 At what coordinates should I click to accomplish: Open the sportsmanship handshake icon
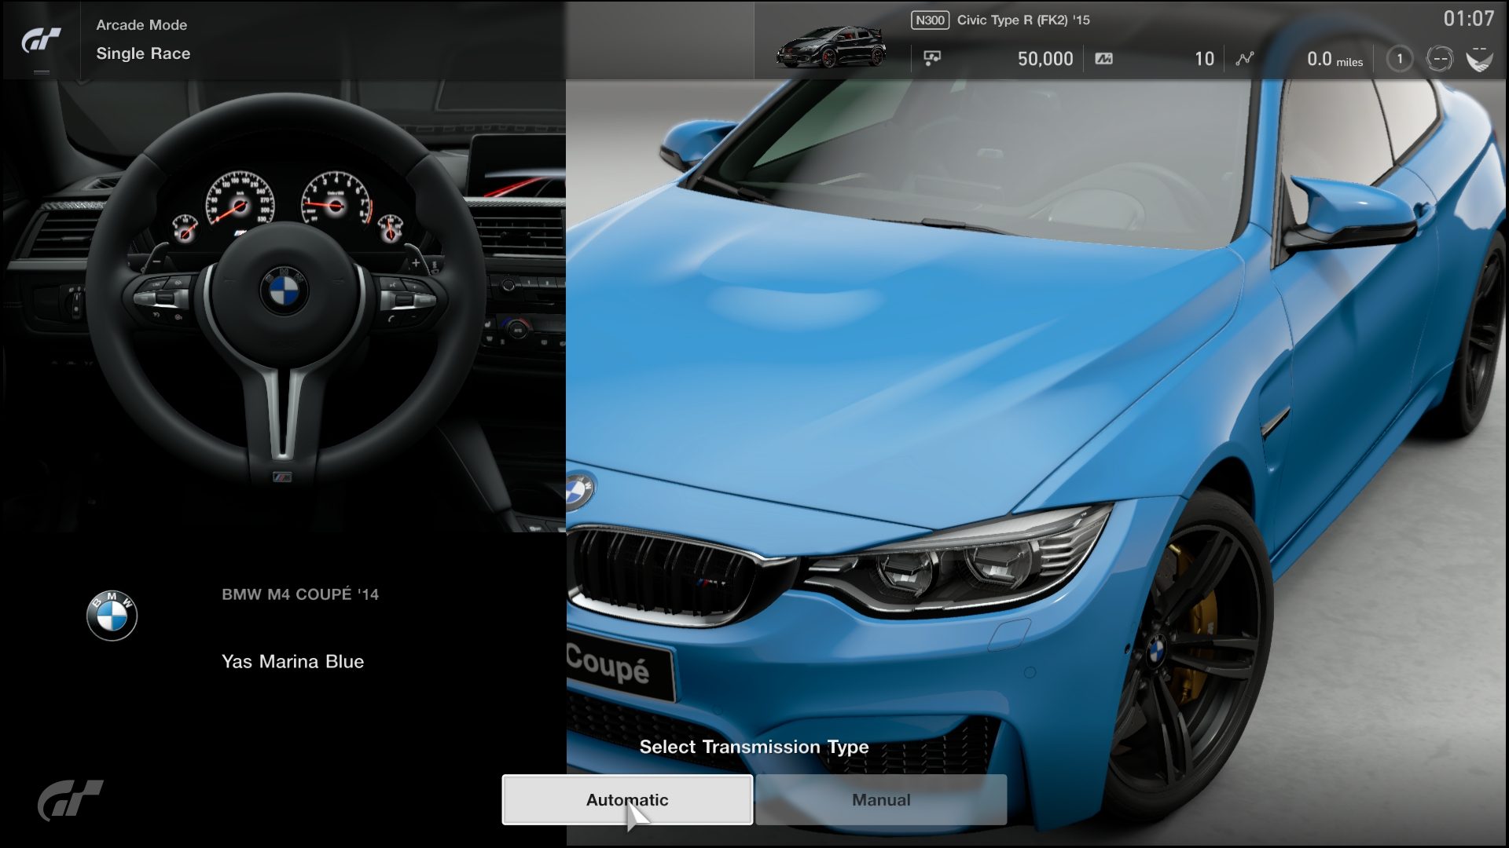[1479, 59]
